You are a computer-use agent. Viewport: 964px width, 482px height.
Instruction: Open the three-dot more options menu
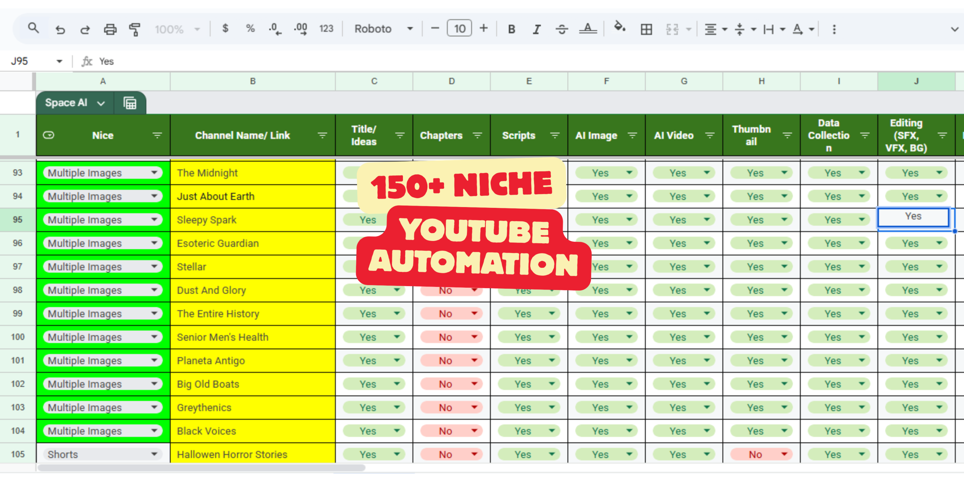click(834, 29)
